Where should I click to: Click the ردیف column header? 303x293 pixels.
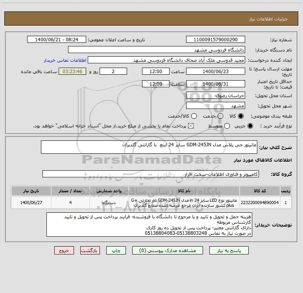286,191
